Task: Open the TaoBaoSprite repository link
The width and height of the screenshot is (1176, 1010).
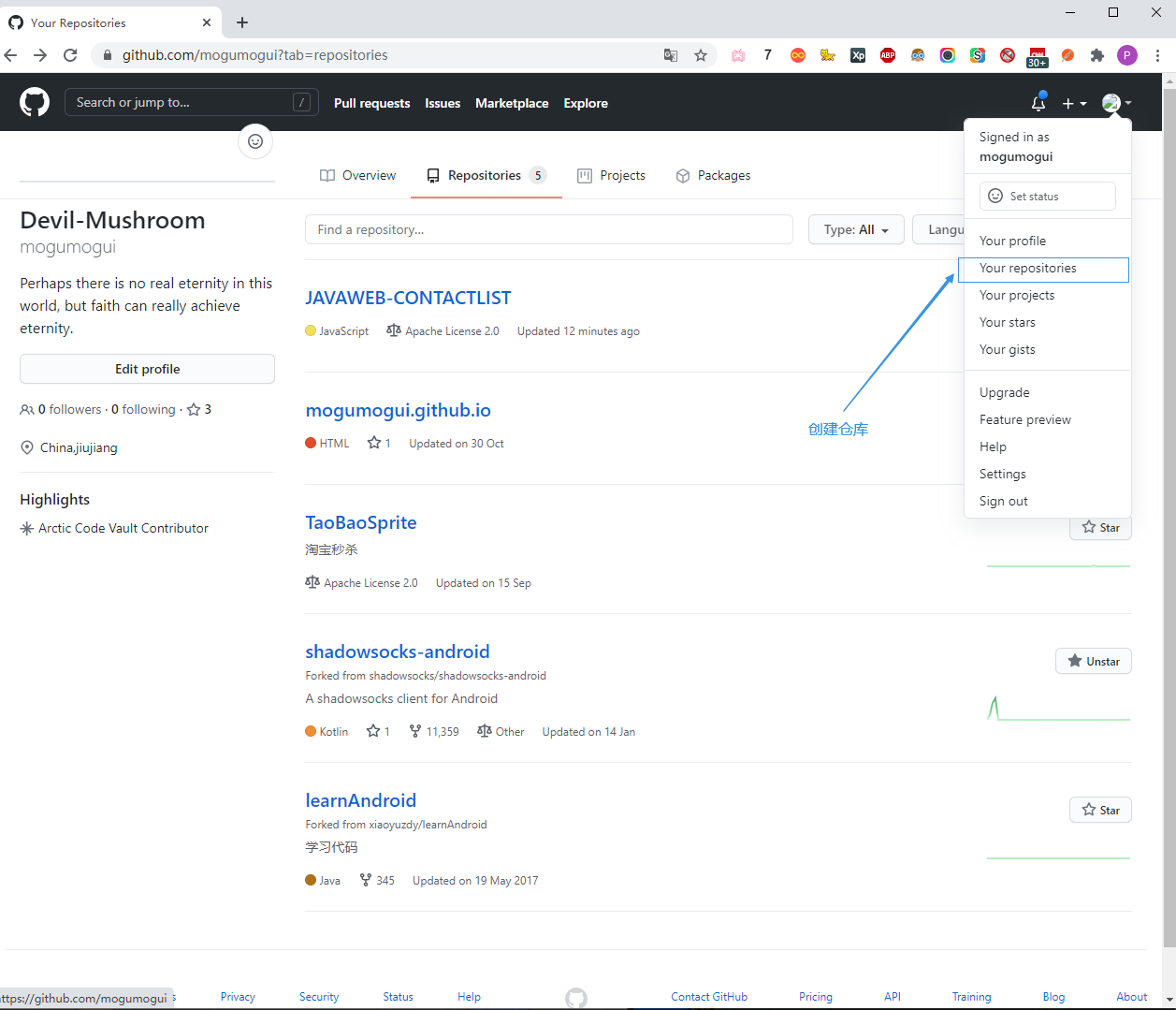Action: 361,522
